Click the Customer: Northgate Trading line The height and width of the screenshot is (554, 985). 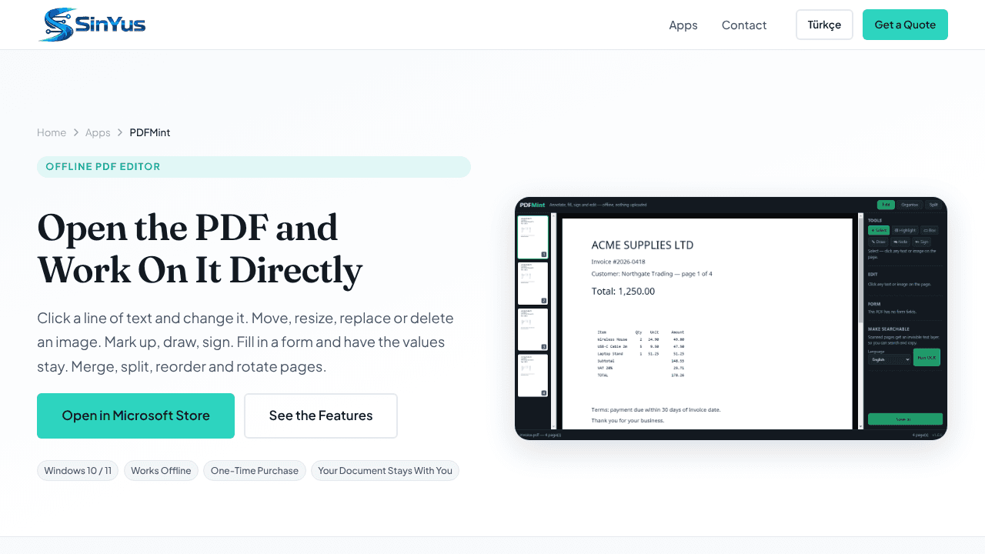pyautogui.click(x=652, y=274)
